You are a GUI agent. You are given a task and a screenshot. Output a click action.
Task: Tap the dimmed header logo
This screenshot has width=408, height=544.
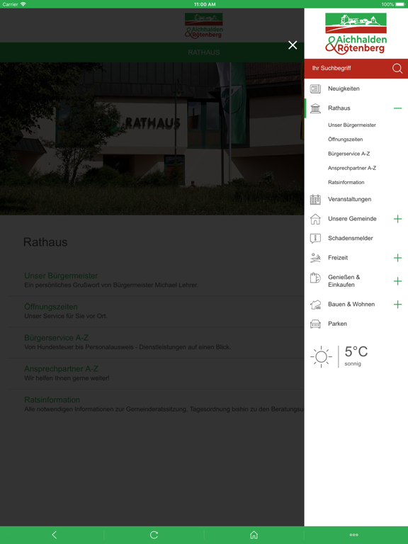(204, 25)
